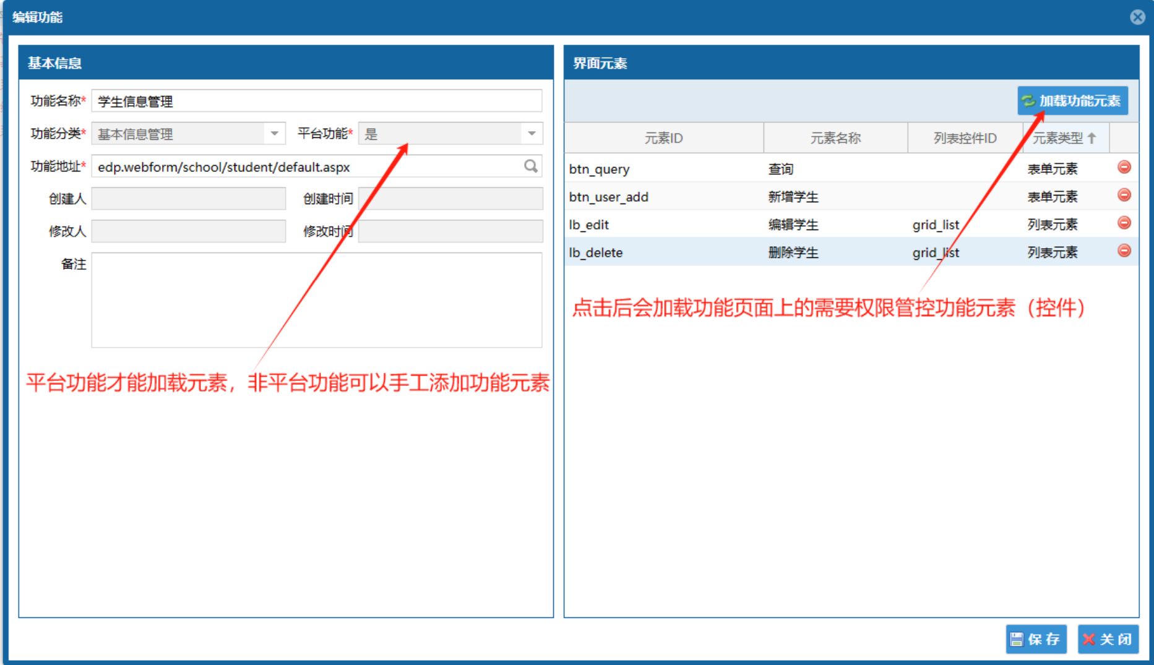Image resolution: width=1154 pixels, height=665 pixels.
Task: Click grid_list in the lb_delete row
Action: click(x=936, y=252)
